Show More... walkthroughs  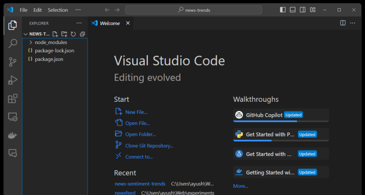tap(240, 186)
